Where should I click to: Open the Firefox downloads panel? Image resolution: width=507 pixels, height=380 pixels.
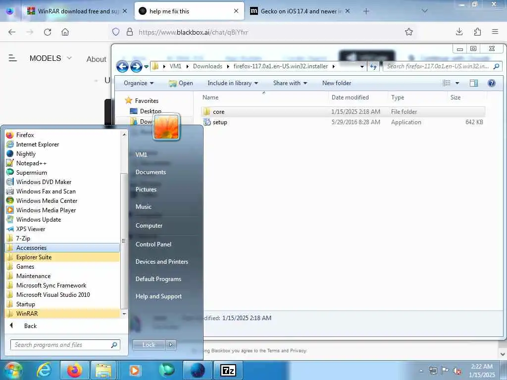[459, 32]
